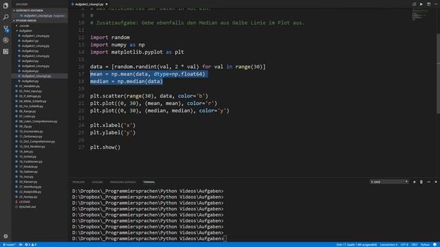440x247 pixels.
Task: Open Aufgabe4.py in file tree
Action: (x=30, y=71)
